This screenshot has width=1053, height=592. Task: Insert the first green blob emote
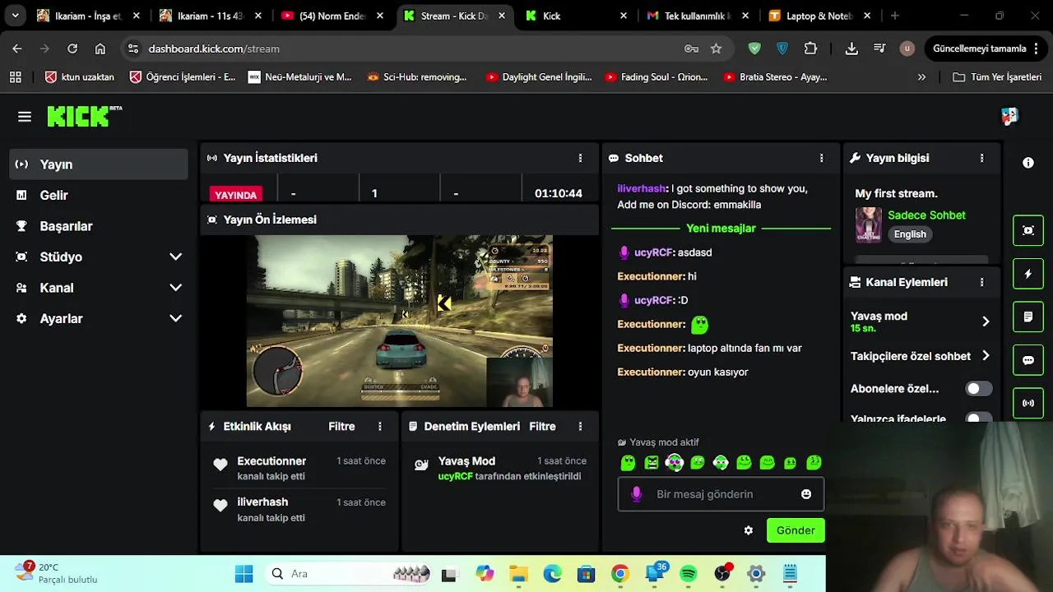tap(628, 463)
